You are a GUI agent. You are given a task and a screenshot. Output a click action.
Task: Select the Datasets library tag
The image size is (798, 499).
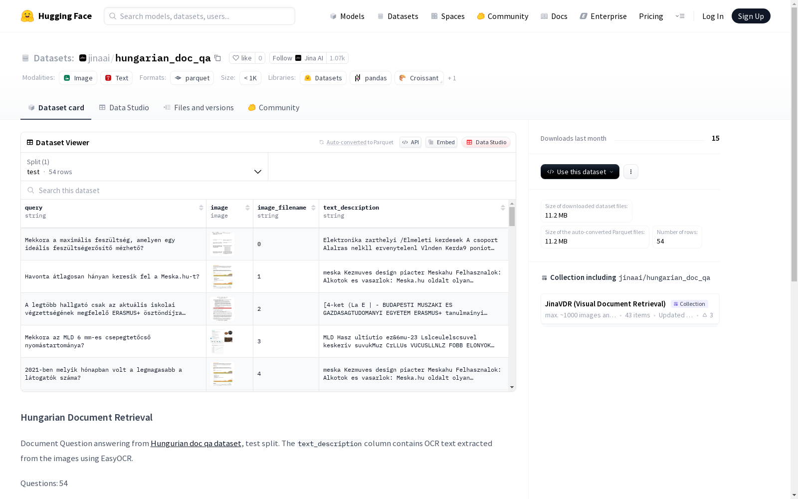[x=323, y=78]
